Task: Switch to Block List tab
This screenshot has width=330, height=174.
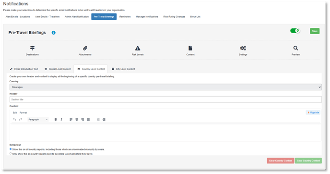Action: pos(195,17)
